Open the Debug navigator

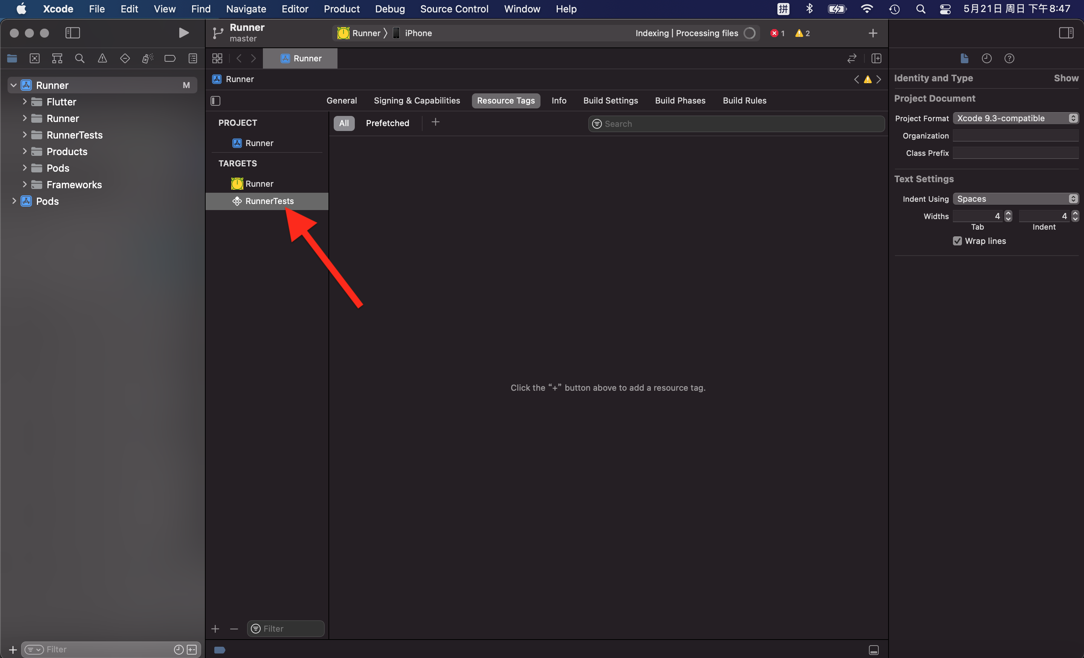147,58
